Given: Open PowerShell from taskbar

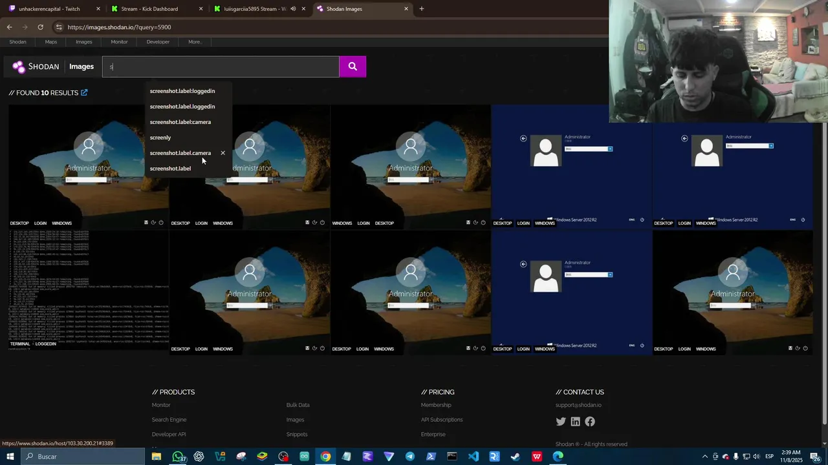Looking at the screenshot, I should click(x=431, y=457).
